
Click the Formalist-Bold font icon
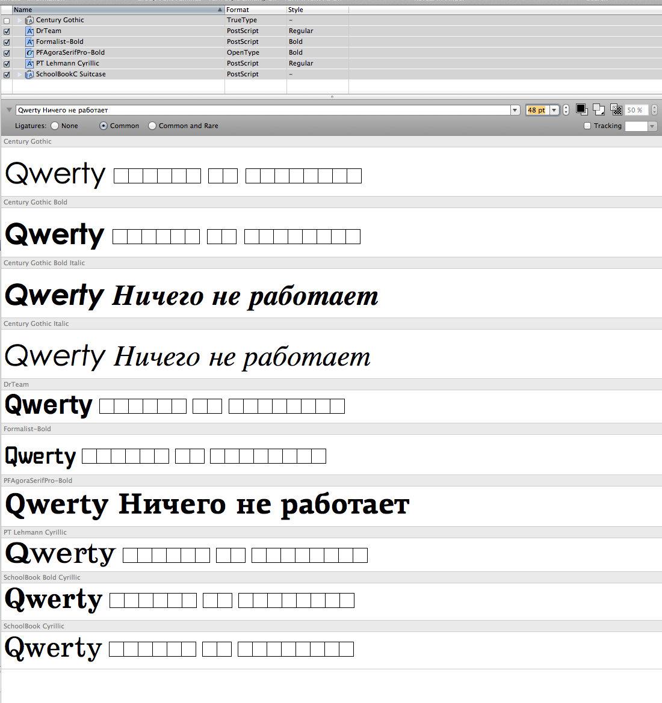(29, 42)
